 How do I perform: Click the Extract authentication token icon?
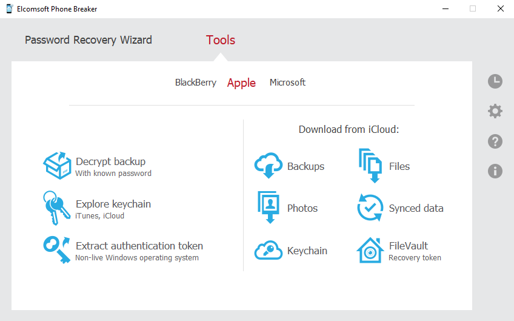click(x=56, y=250)
